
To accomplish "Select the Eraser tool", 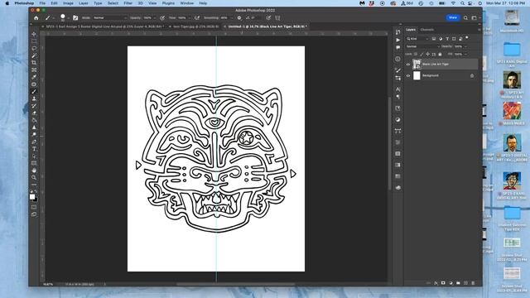I will click(34, 113).
